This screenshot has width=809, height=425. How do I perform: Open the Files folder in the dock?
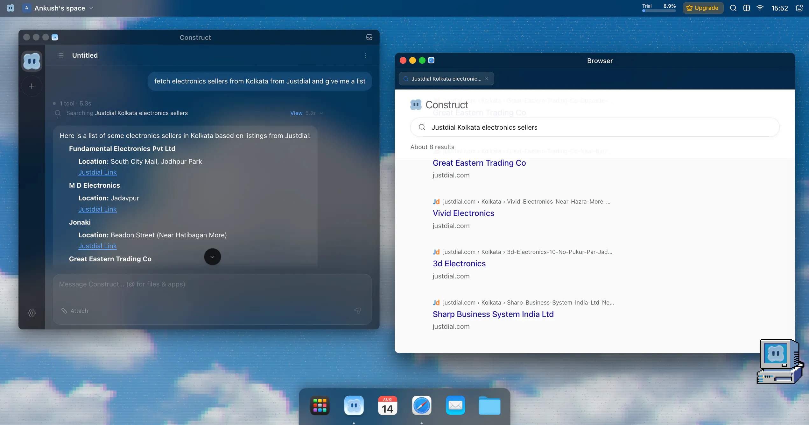coord(489,405)
